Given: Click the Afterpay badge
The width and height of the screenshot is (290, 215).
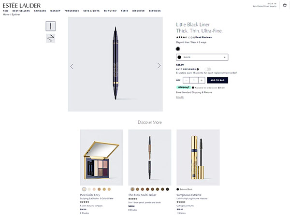Looking at the screenshot, I should click(x=183, y=87).
